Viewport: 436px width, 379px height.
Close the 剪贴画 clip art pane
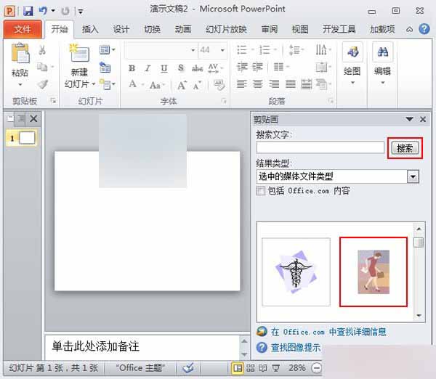tap(423, 119)
